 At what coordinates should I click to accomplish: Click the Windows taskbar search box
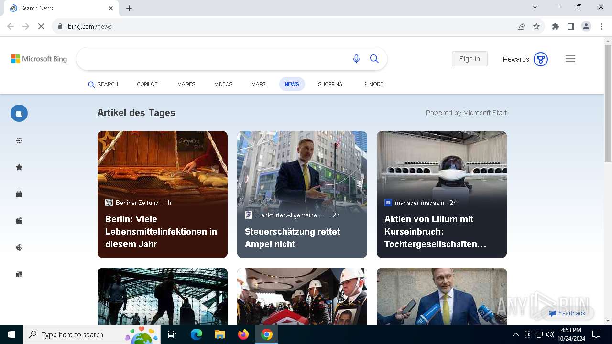pyautogui.click(x=93, y=334)
